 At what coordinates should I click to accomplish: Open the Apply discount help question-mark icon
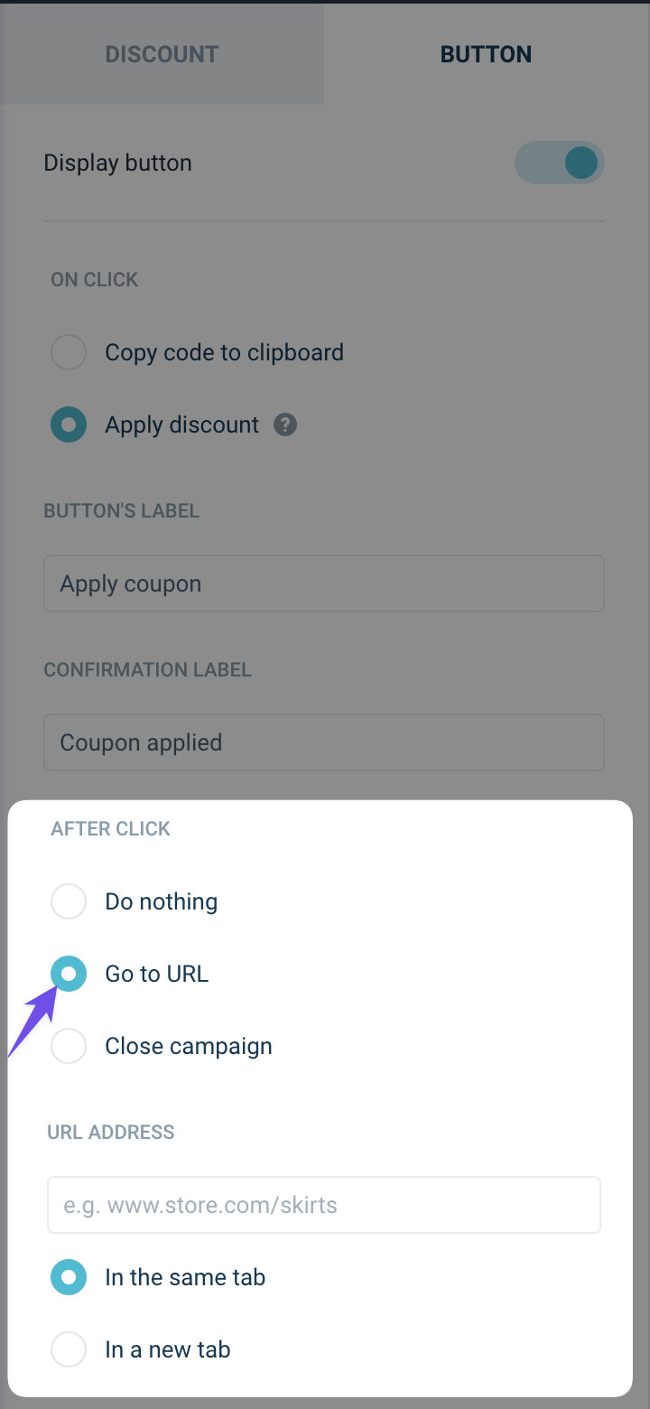coord(285,425)
